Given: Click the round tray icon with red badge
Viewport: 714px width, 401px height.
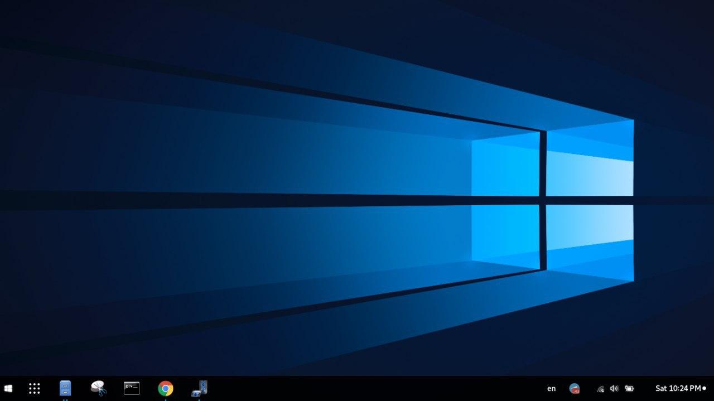Looking at the screenshot, I should coord(574,388).
